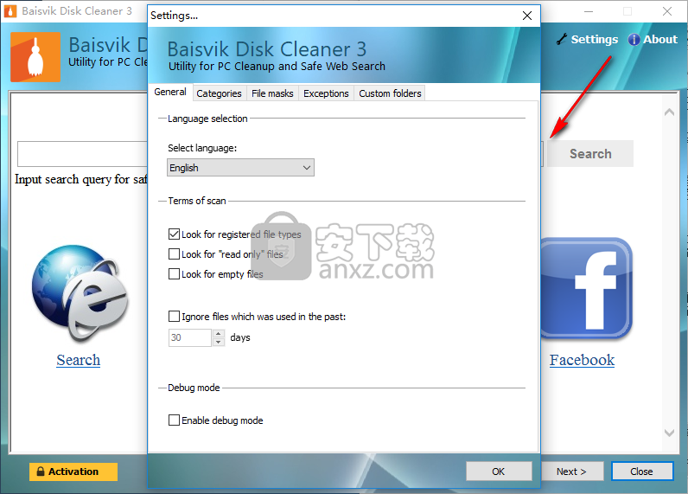This screenshot has width=688, height=494.
Task: Open the Search hyperlink under IE icon
Action: [x=78, y=360]
